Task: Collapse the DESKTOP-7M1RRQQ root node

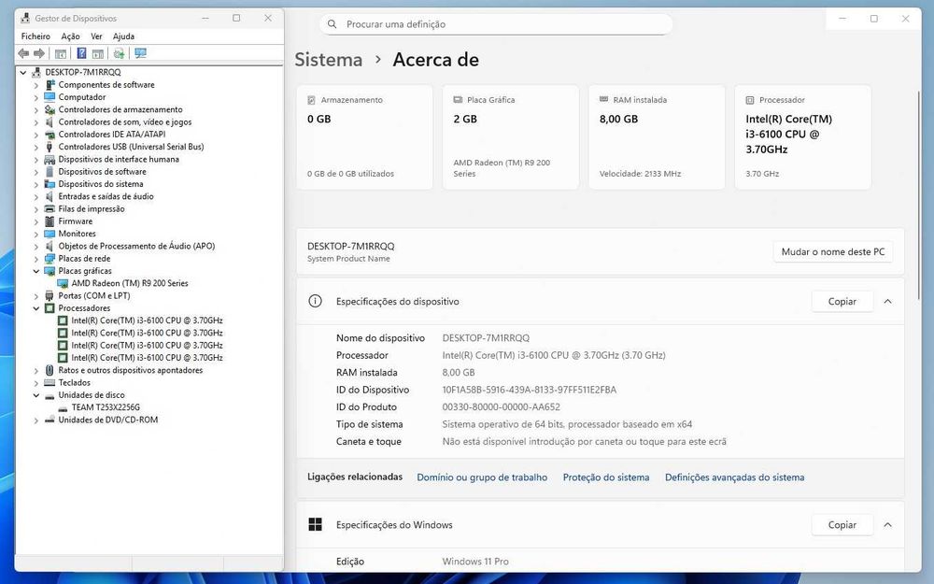Action: coord(23,73)
